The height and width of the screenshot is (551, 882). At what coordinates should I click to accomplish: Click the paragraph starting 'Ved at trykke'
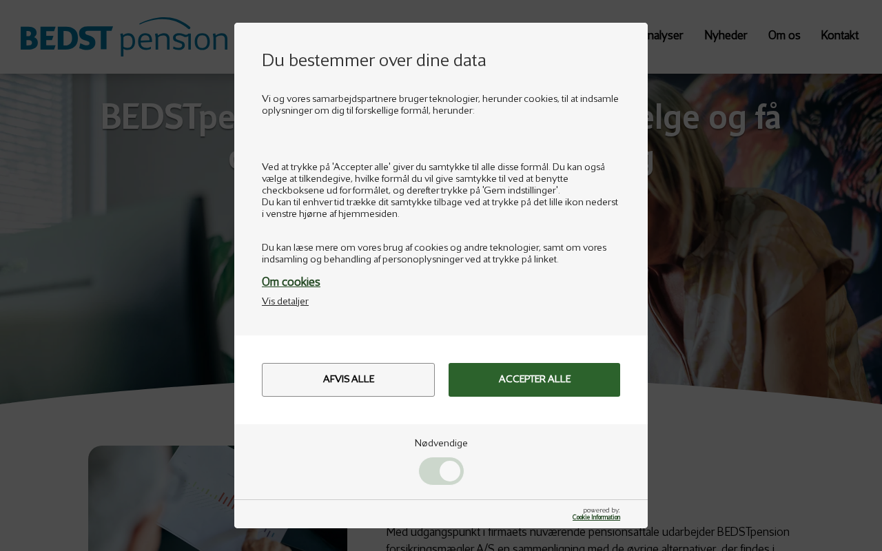(440, 190)
